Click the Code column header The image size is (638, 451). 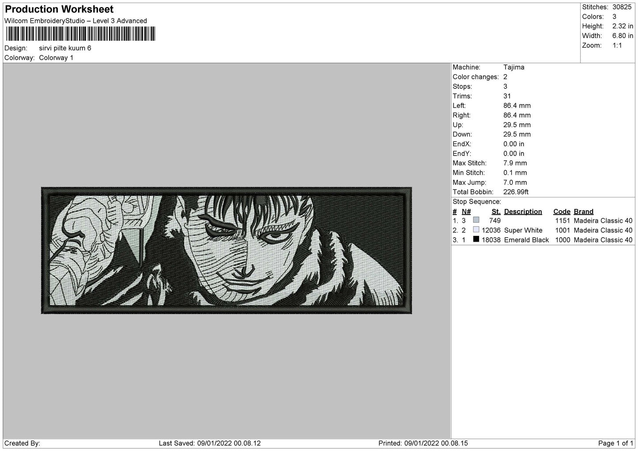pos(562,212)
